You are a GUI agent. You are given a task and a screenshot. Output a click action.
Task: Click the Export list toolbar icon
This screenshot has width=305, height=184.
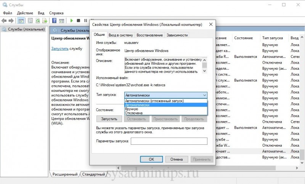(45, 21)
